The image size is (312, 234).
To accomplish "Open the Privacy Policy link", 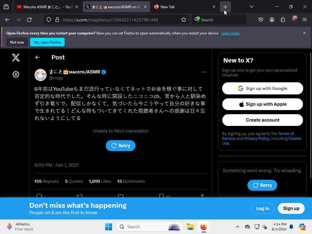I will [x=257, y=139].
